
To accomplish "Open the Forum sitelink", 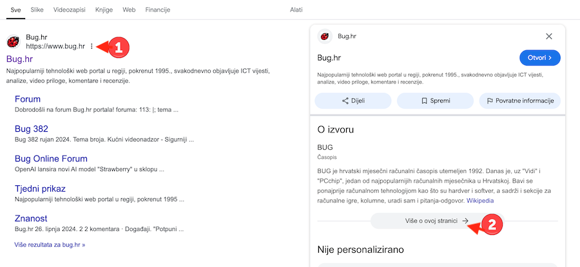I will pyautogui.click(x=28, y=99).
